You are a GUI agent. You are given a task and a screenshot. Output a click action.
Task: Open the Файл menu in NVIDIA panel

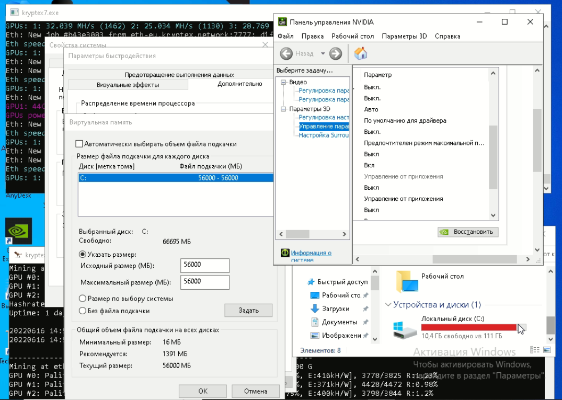(x=285, y=36)
